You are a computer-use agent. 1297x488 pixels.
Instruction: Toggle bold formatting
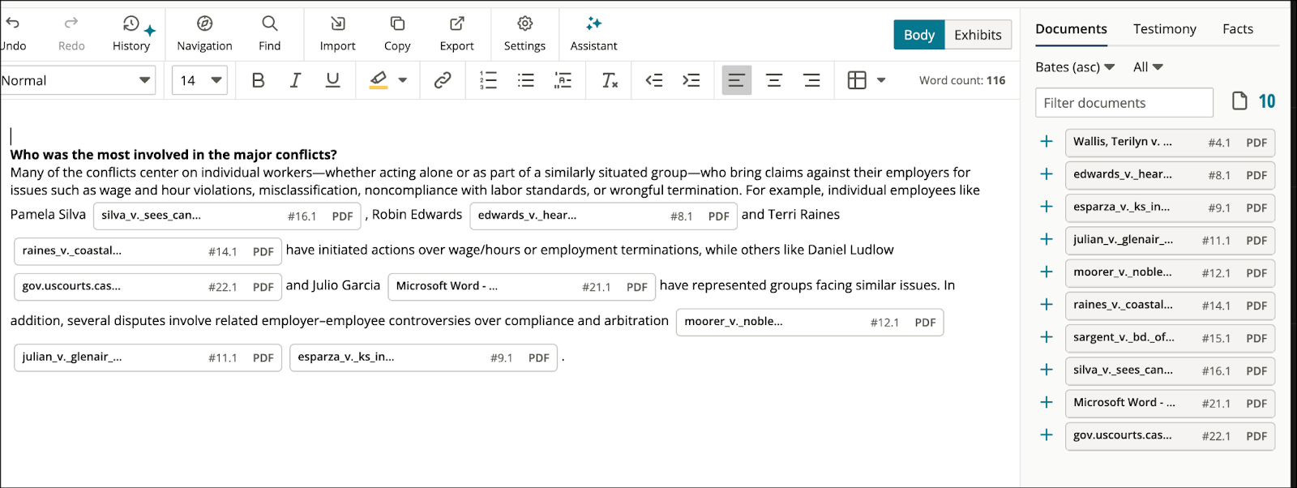click(x=258, y=80)
